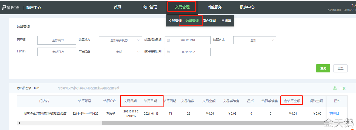
Task: Click account holder 刘质子
Action: 111,114
